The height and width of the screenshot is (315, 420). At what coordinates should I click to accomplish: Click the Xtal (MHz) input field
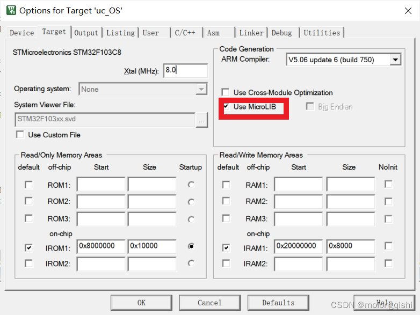pyautogui.click(x=185, y=71)
